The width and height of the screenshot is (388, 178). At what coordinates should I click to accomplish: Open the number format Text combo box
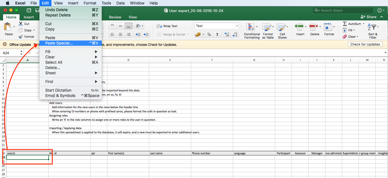[x=217, y=26]
